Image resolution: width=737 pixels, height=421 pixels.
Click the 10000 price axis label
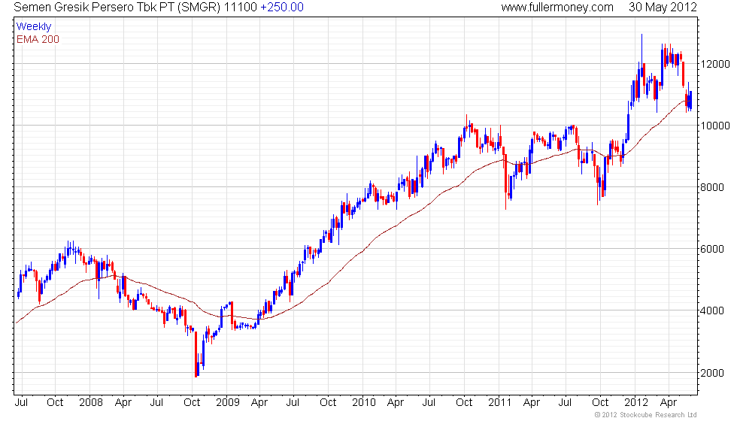pyautogui.click(x=715, y=126)
